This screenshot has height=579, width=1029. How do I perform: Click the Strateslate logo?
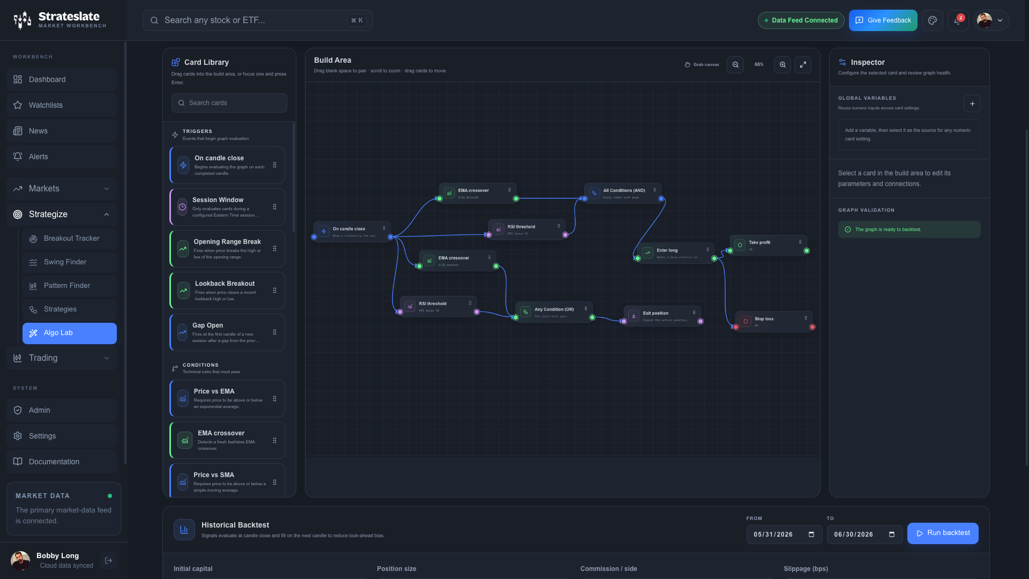pyautogui.click(x=59, y=20)
